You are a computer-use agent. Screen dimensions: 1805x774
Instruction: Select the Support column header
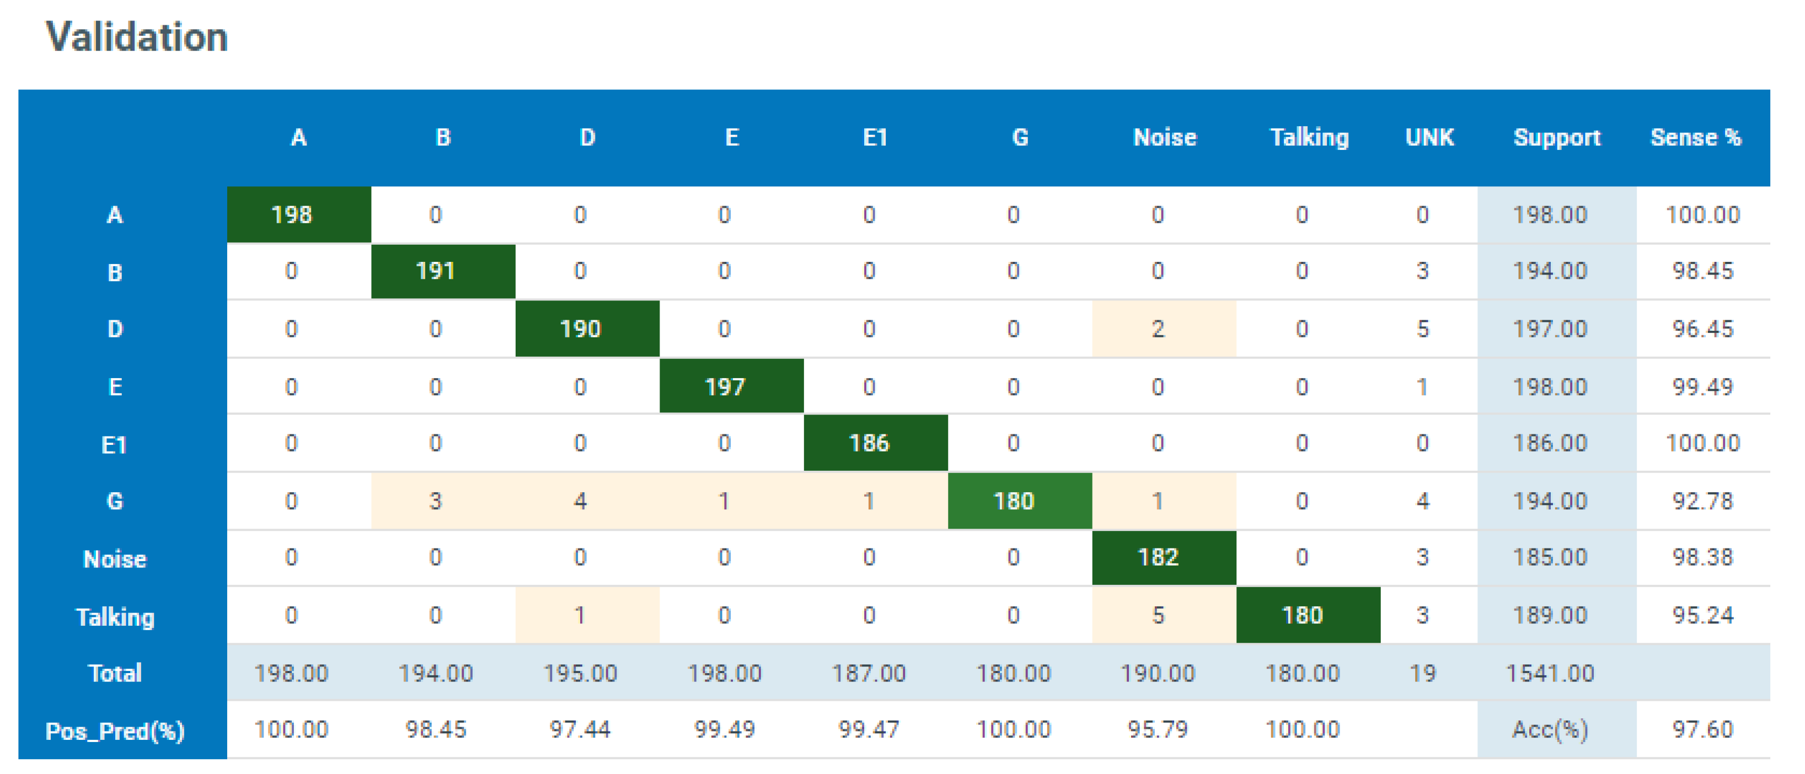[x=1556, y=137]
